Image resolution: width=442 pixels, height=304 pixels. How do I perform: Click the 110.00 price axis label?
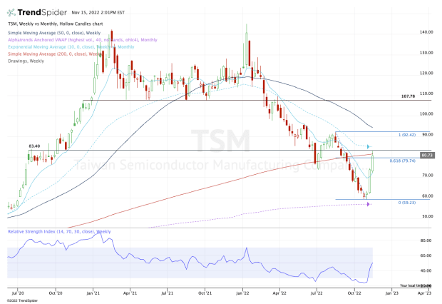426,93
